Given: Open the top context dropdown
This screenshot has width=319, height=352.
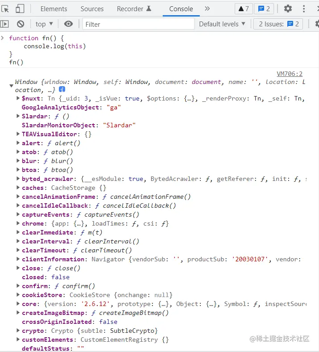Looking at the screenshot, I should (x=44, y=24).
